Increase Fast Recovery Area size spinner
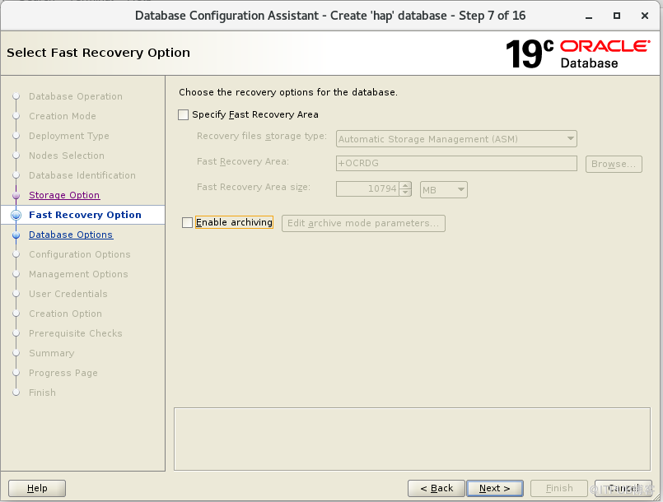663x502 pixels. (x=405, y=185)
